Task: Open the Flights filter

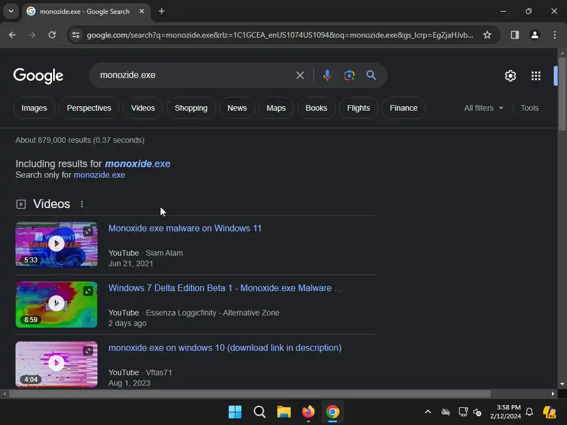Action: [x=358, y=108]
